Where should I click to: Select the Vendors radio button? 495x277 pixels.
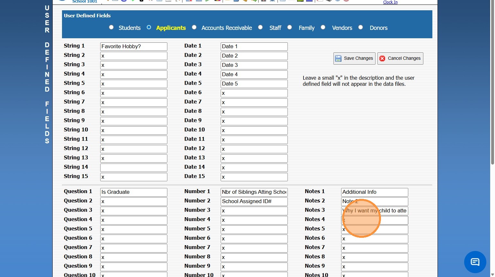click(x=323, y=27)
